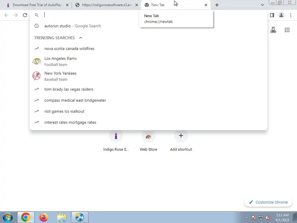Select Los Angeles Rams suggestion
The height and width of the screenshot is (223, 297).
(148, 62)
